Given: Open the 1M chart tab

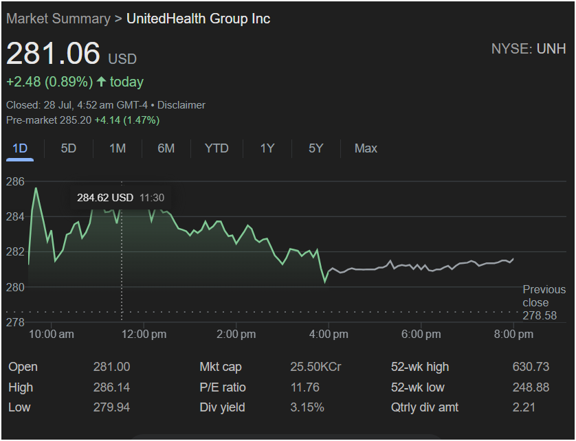Looking at the screenshot, I should tap(118, 148).
